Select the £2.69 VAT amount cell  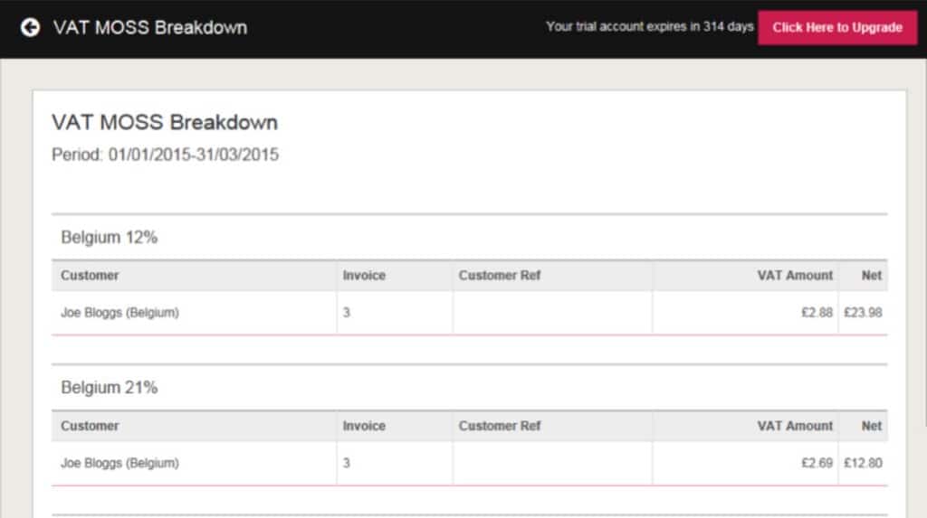pos(817,463)
